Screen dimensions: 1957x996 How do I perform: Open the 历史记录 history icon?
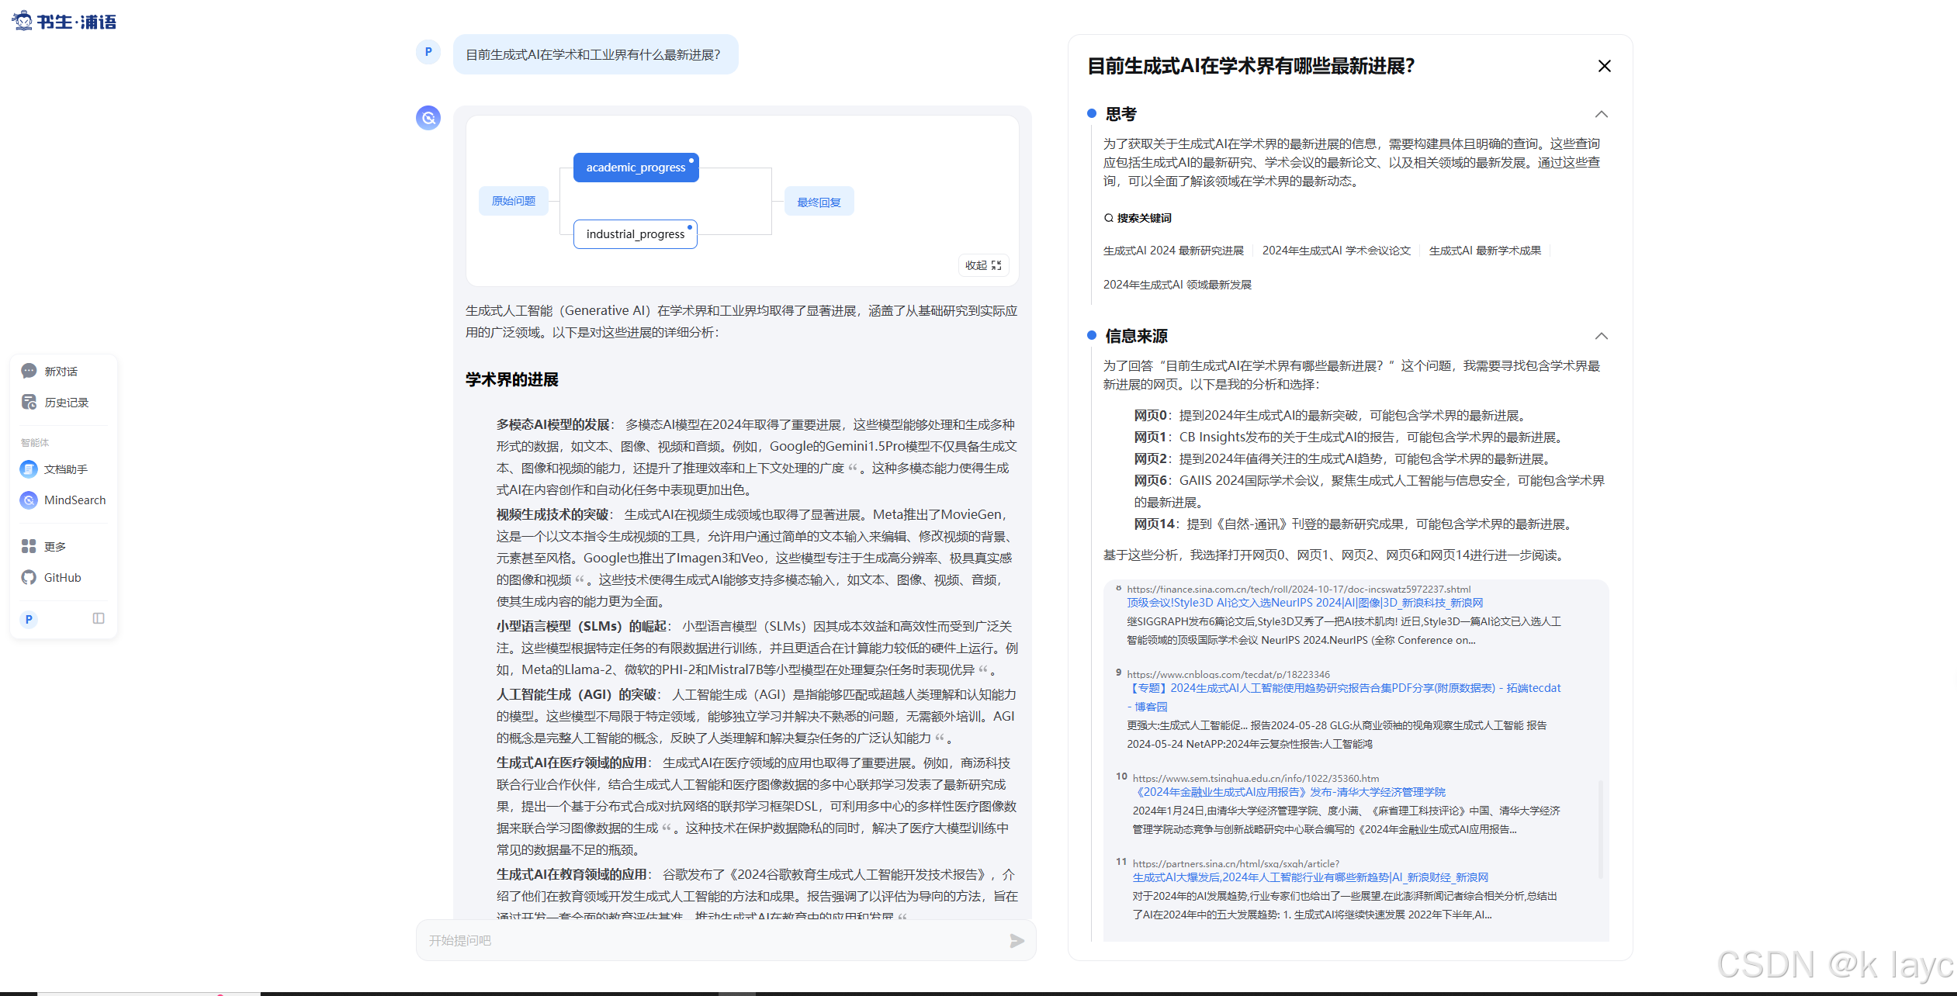point(29,402)
